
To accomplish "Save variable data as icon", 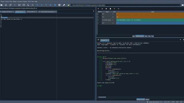I will [x=106, y=9].
